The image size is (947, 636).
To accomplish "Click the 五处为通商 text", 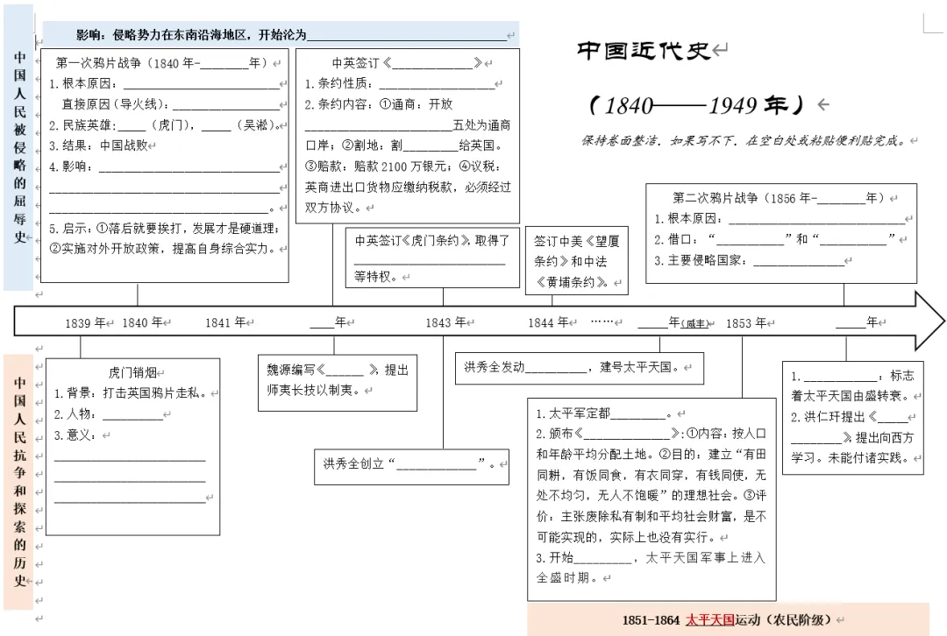I will [482, 125].
